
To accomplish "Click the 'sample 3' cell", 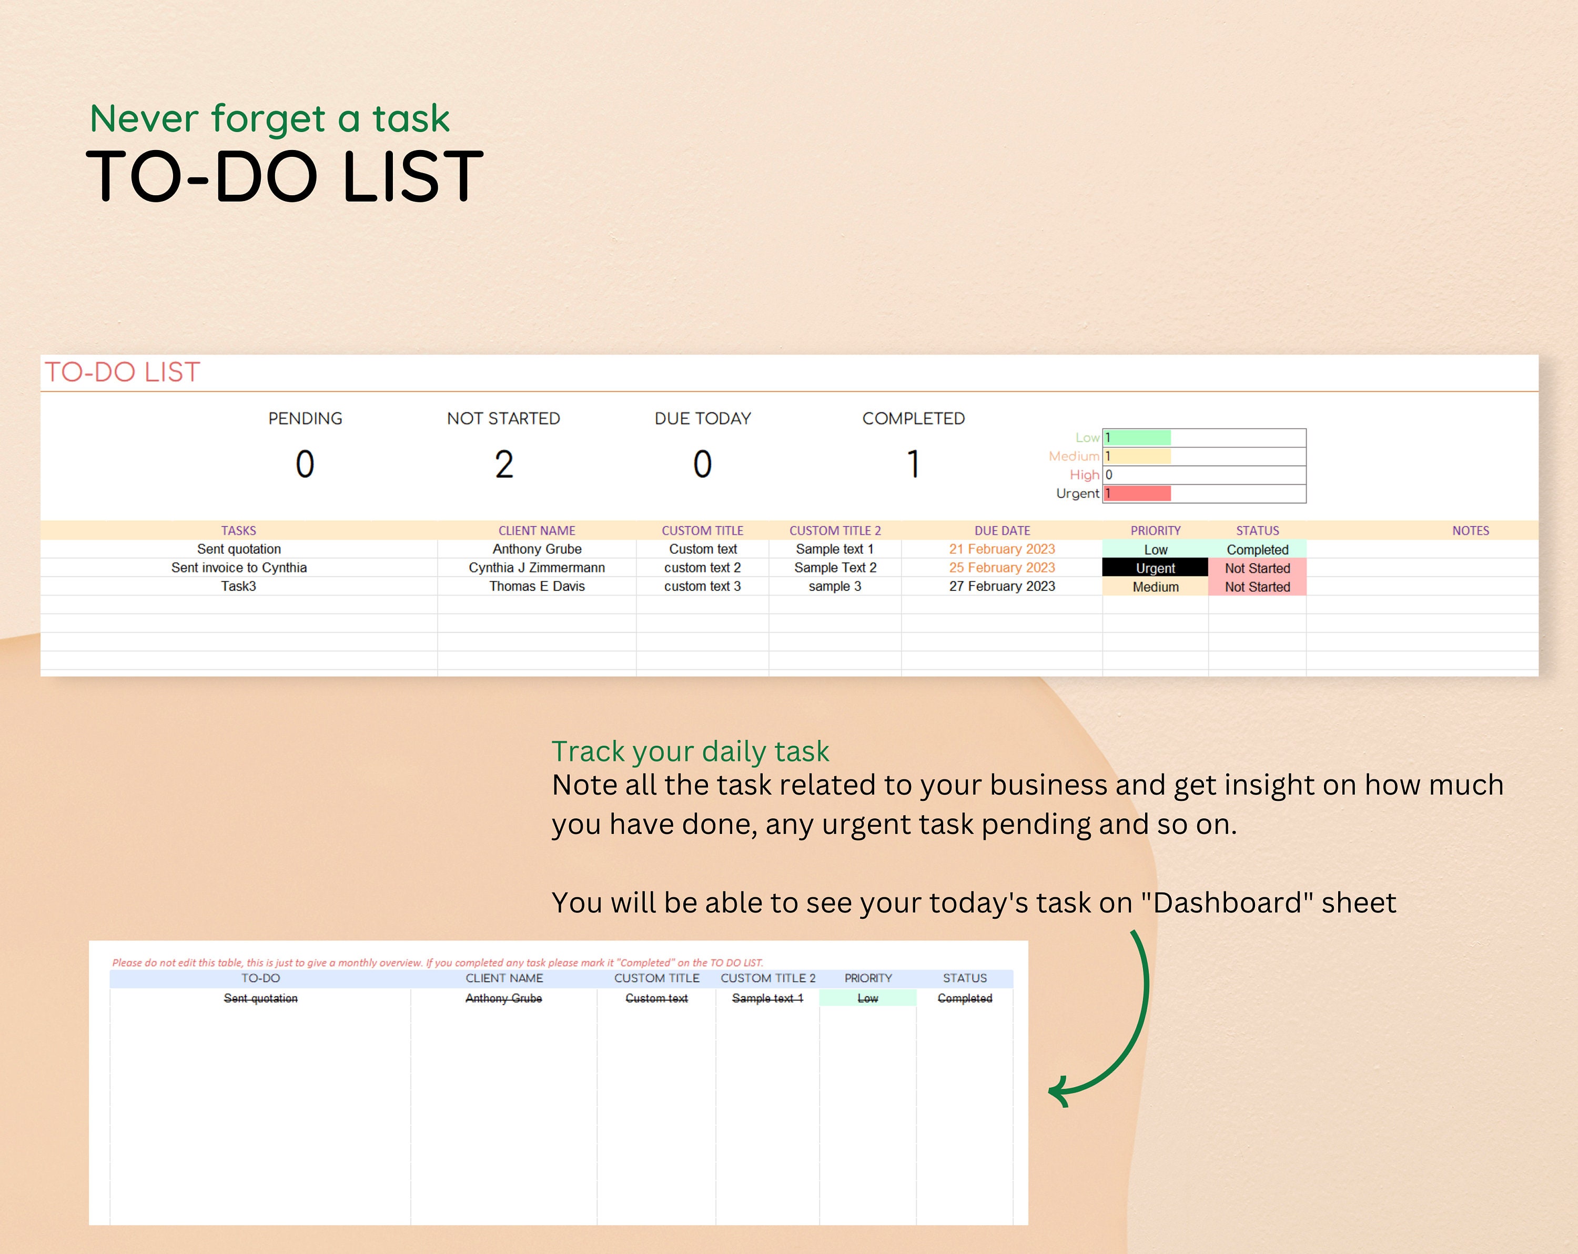I will click(835, 586).
